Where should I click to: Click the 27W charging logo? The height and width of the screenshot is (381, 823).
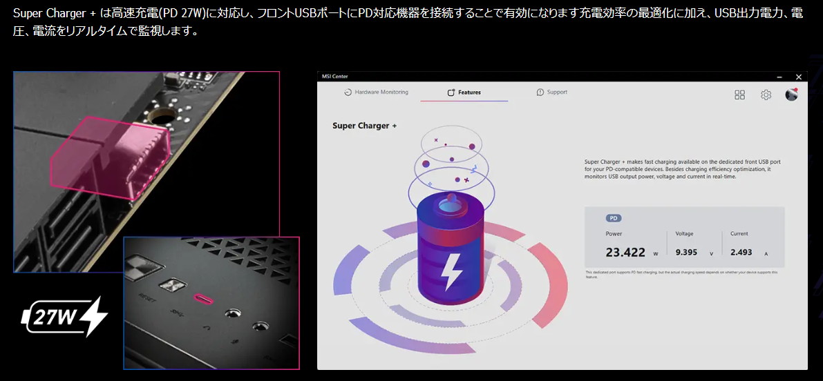click(x=64, y=317)
